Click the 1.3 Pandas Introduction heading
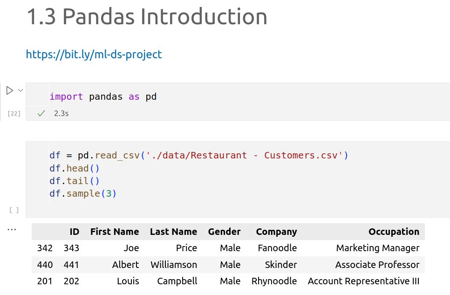This screenshot has width=450, height=295. coord(147,17)
